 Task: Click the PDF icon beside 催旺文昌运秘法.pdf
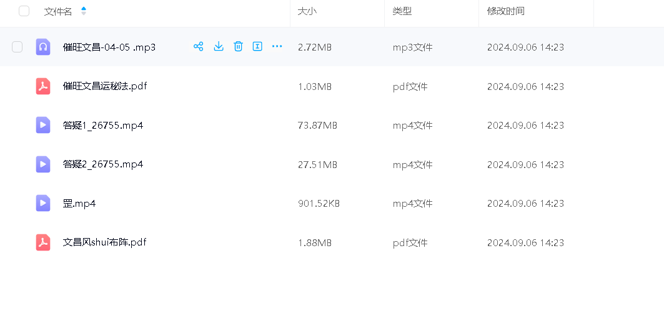(x=43, y=86)
